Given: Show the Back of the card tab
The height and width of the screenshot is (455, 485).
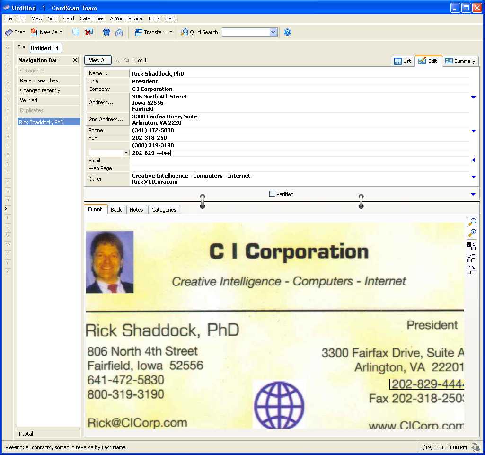Looking at the screenshot, I should 116,210.
